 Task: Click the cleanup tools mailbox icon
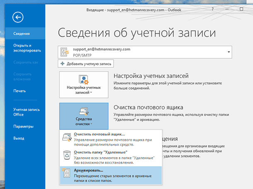[x=84, y=111]
